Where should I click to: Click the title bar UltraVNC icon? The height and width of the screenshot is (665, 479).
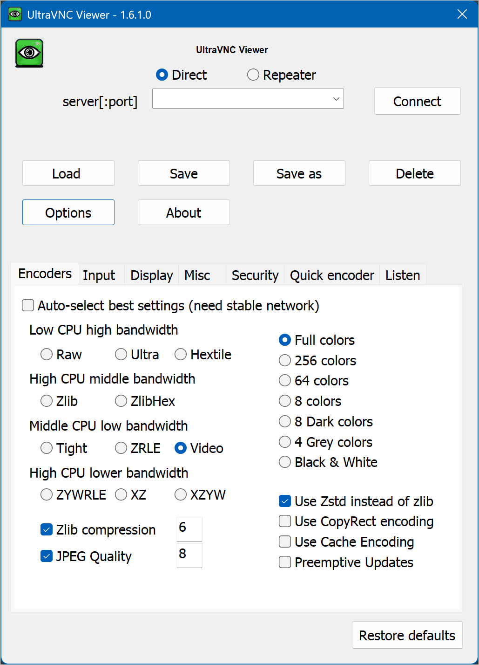click(15, 14)
